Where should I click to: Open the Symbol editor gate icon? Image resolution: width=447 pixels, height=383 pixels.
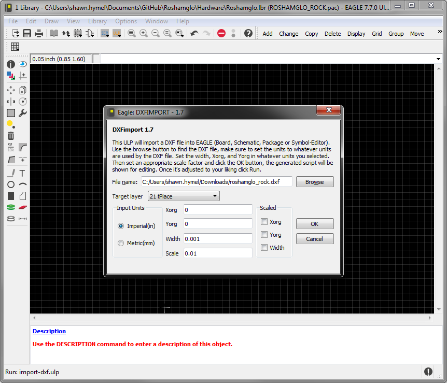coord(90,33)
